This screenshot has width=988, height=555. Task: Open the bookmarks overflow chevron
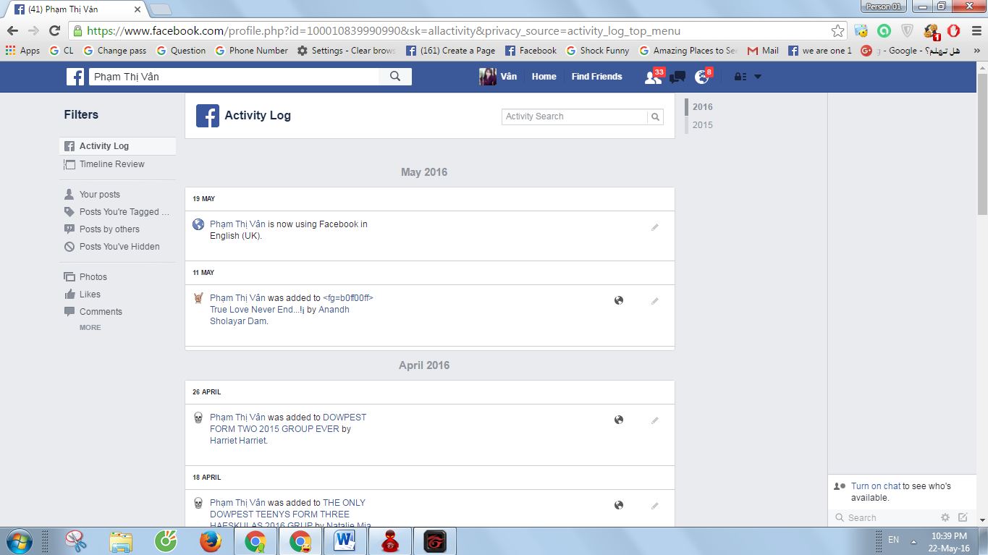click(x=976, y=51)
